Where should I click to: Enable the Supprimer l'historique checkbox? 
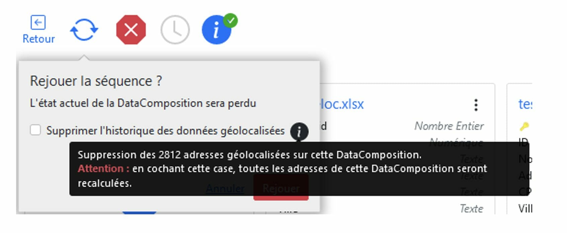[35, 130]
